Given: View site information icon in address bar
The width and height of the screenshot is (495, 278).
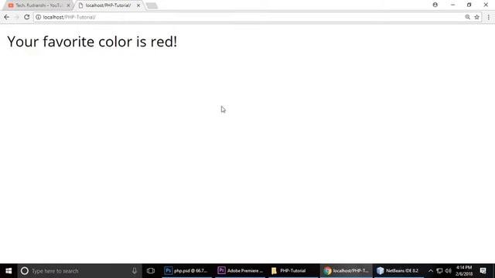Looking at the screenshot, I should point(38,17).
